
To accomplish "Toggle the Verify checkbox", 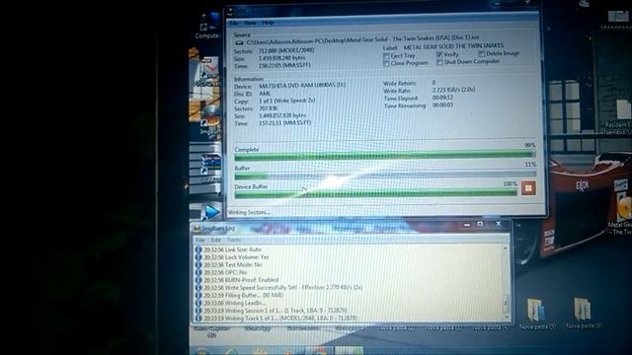I will (439, 54).
